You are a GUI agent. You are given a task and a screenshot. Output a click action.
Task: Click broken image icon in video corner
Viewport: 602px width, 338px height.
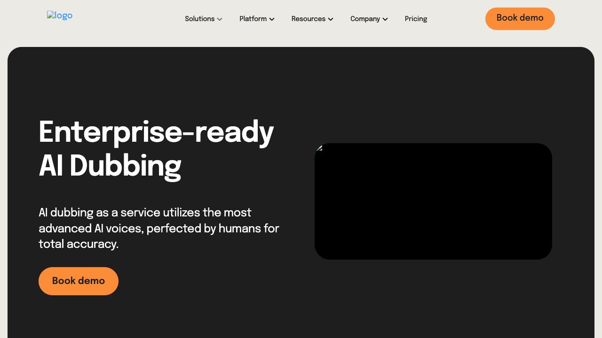click(319, 148)
